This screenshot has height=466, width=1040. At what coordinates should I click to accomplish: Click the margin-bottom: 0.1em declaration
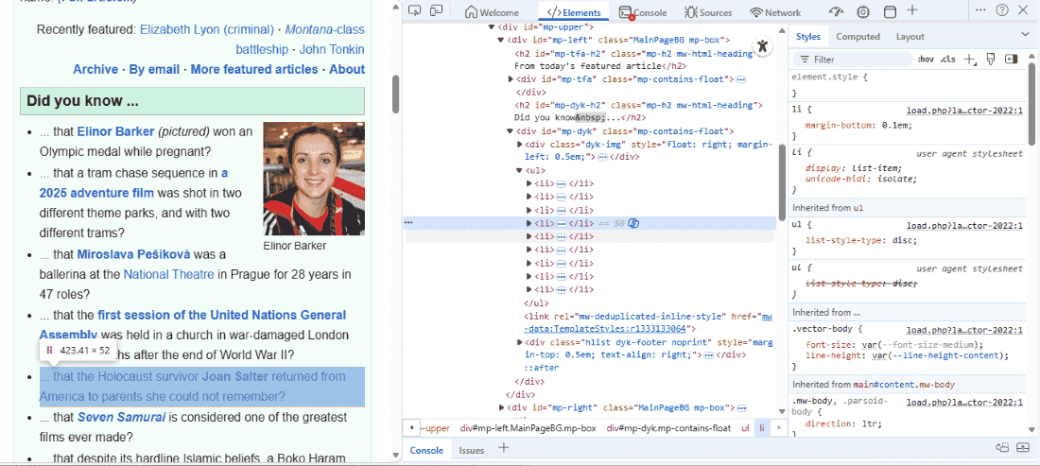[x=858, y=124]
